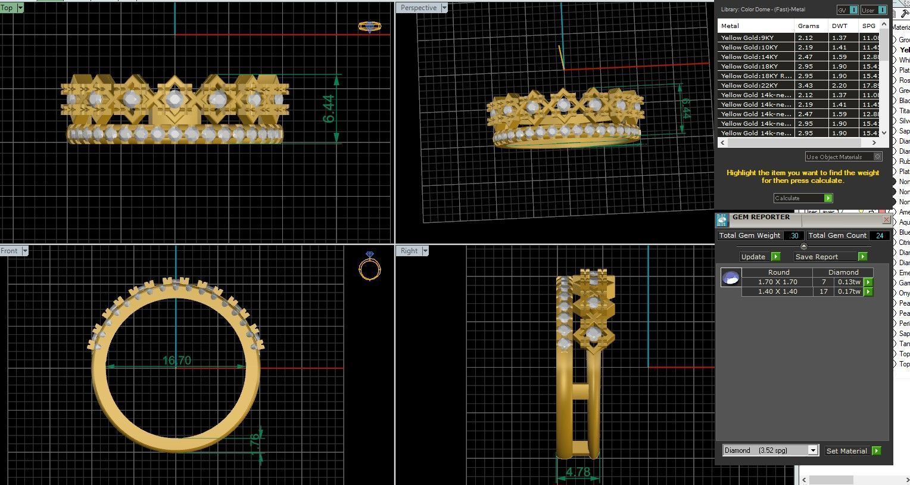Click the Gem Reporter panel icon
Image resolution: width=910 pixels, height=485 pixels.
click(722, 220)
